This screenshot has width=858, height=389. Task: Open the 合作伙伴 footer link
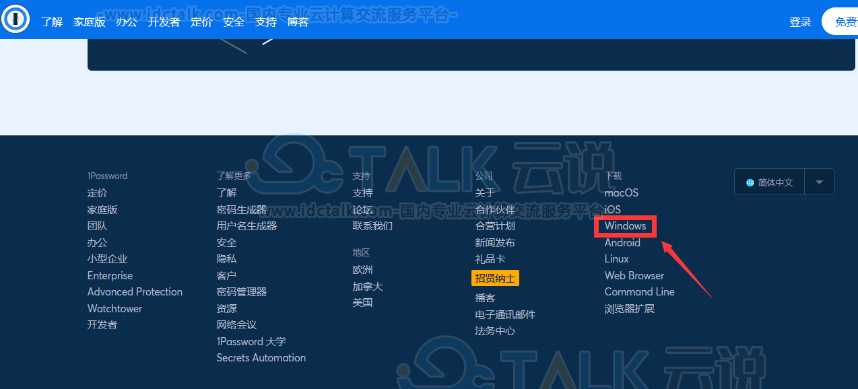tap(495, 209)
